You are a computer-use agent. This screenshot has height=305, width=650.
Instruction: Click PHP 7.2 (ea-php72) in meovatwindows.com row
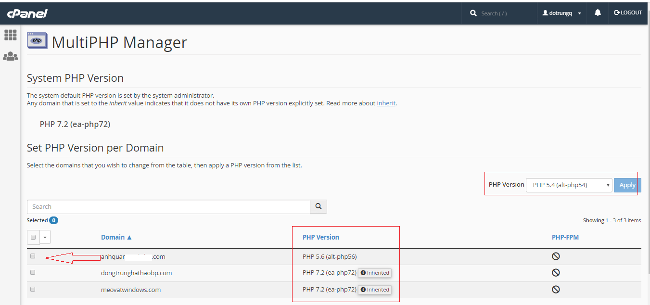330,290
